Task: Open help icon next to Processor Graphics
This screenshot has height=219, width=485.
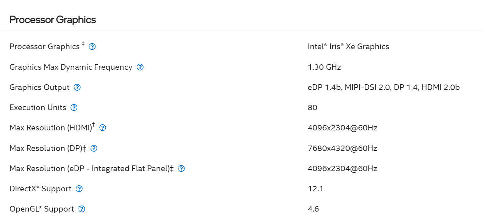Action: [92, 47]
